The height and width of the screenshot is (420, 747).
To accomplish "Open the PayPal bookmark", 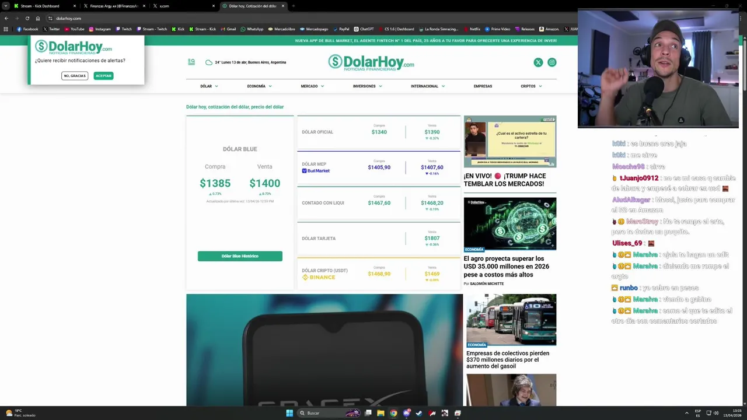I will click(x=341, y=29).
